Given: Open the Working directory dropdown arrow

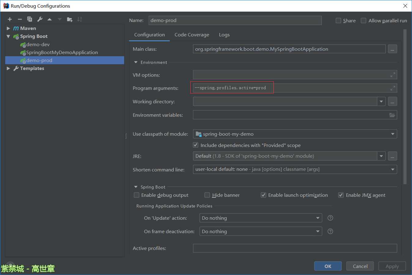Looking at the screenshot, I should (381, 101).
